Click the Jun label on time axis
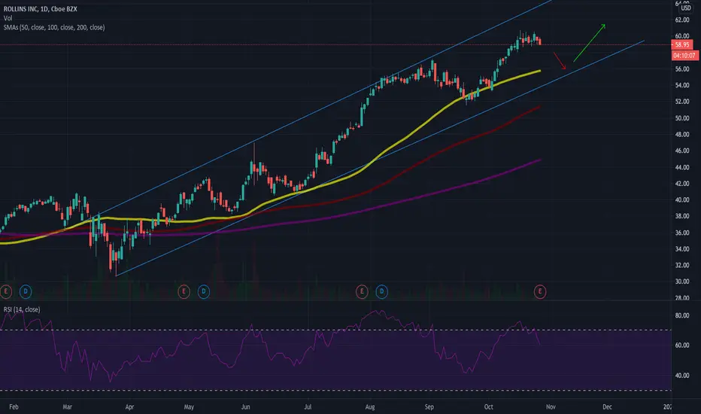 click(245, 406)
